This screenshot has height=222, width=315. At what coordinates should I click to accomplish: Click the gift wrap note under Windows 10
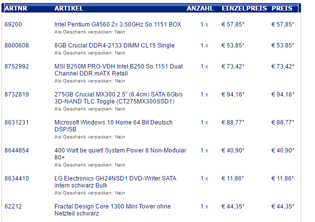point(89,137)
